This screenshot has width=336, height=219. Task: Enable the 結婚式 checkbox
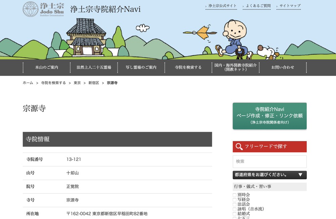tap(235, 214)
